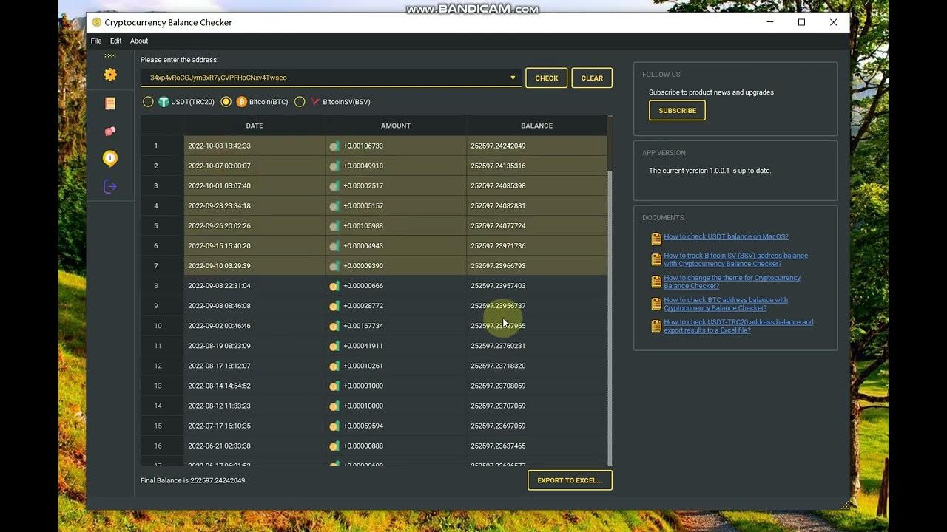Open 'How to check BTC address balance' link

[x=725, y=304]
